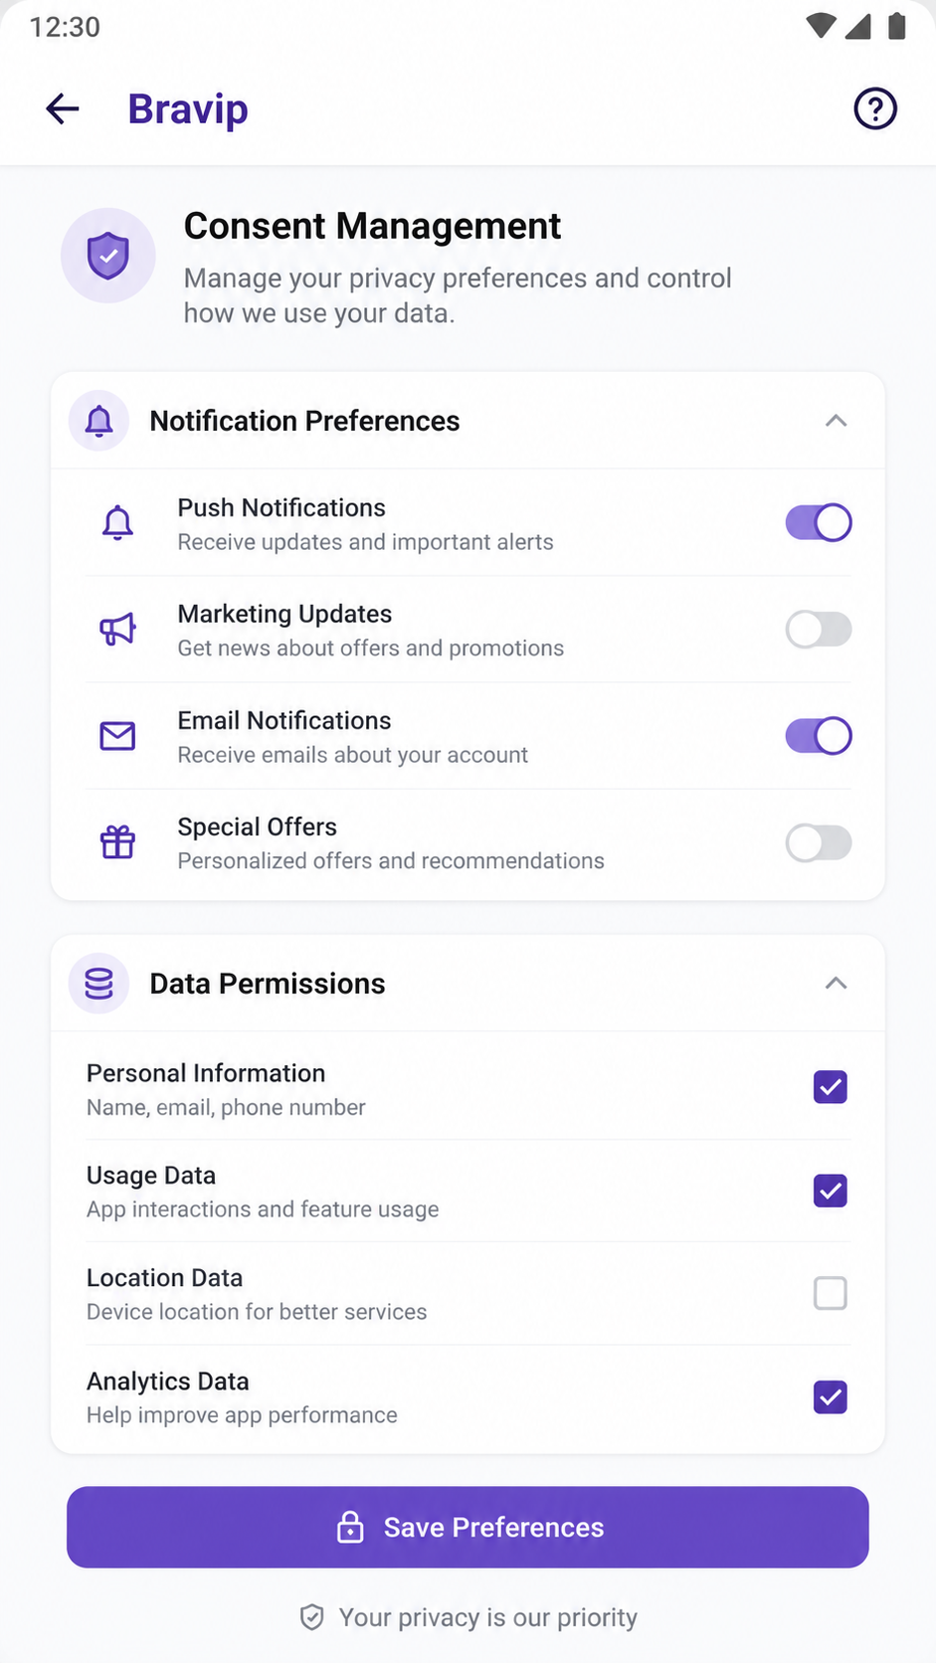Tap the database icon in Data Permissions header
936x1663 pixels.
[98, 984]
